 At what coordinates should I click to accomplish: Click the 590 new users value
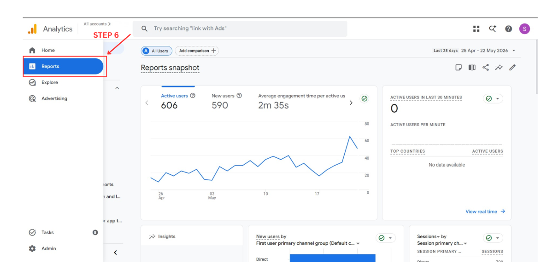point(220,105)
